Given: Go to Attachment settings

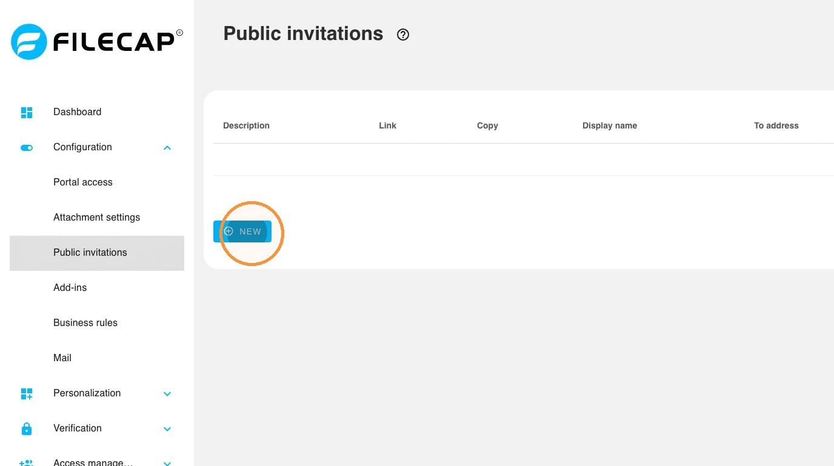Looking at the screenshot, I should 97,218.
